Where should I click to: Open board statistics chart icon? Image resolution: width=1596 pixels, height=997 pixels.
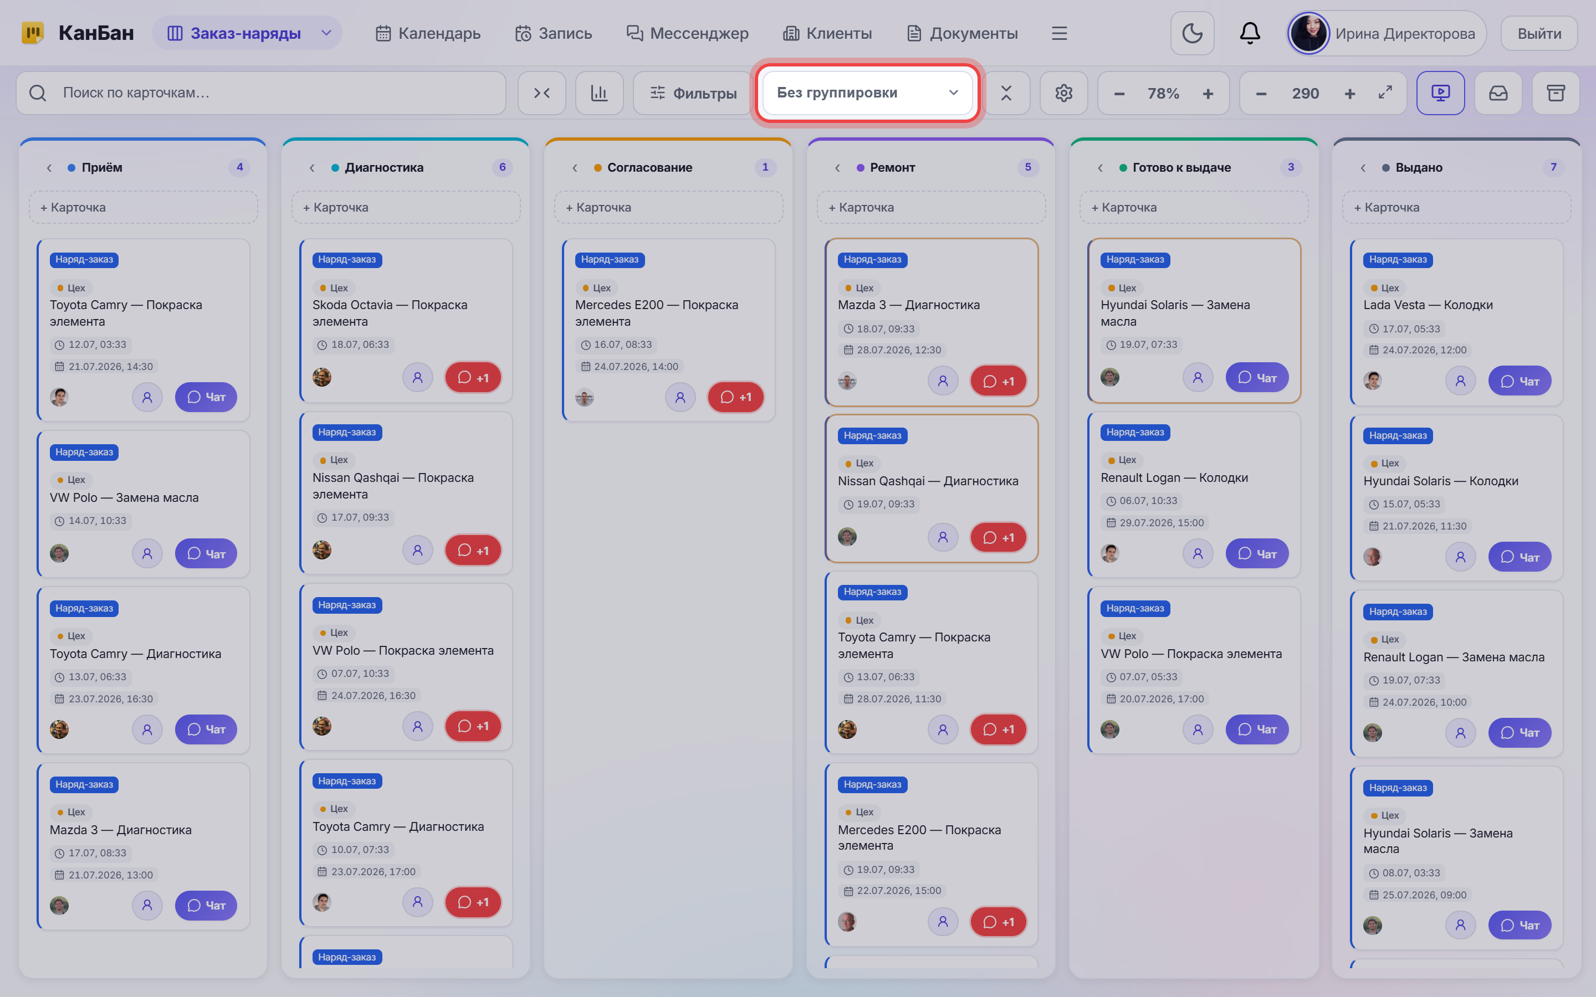coord(599,93)
